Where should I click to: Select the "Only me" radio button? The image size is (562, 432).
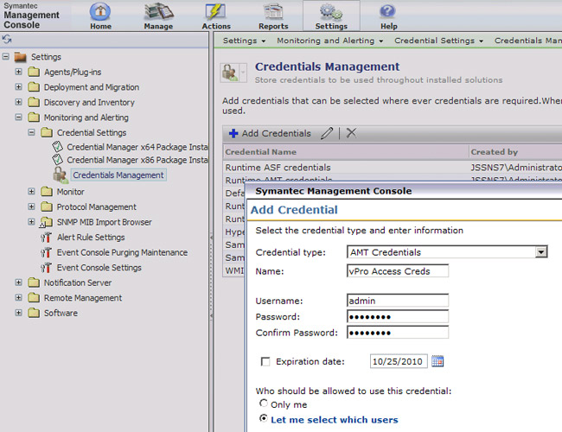(x=264, y=403)
